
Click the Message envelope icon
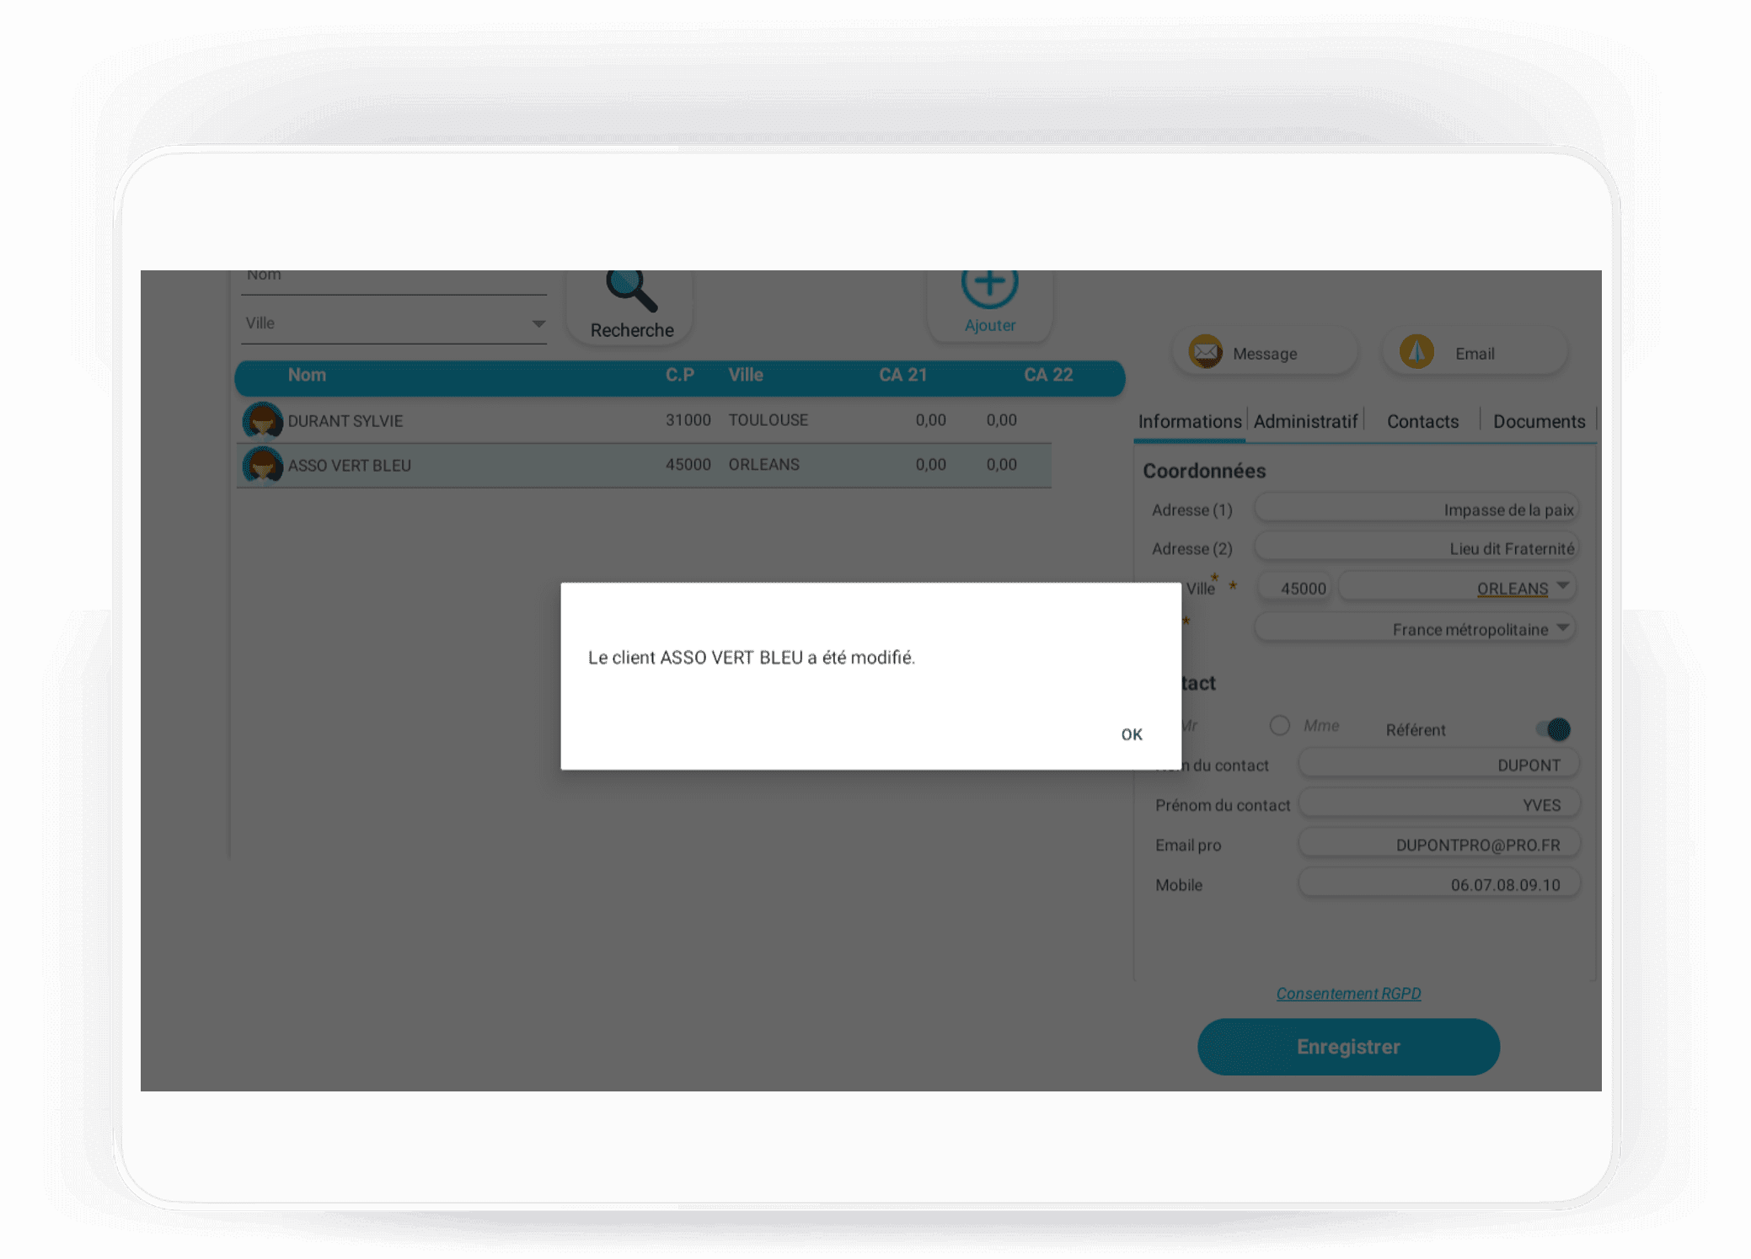(1206, 352)
